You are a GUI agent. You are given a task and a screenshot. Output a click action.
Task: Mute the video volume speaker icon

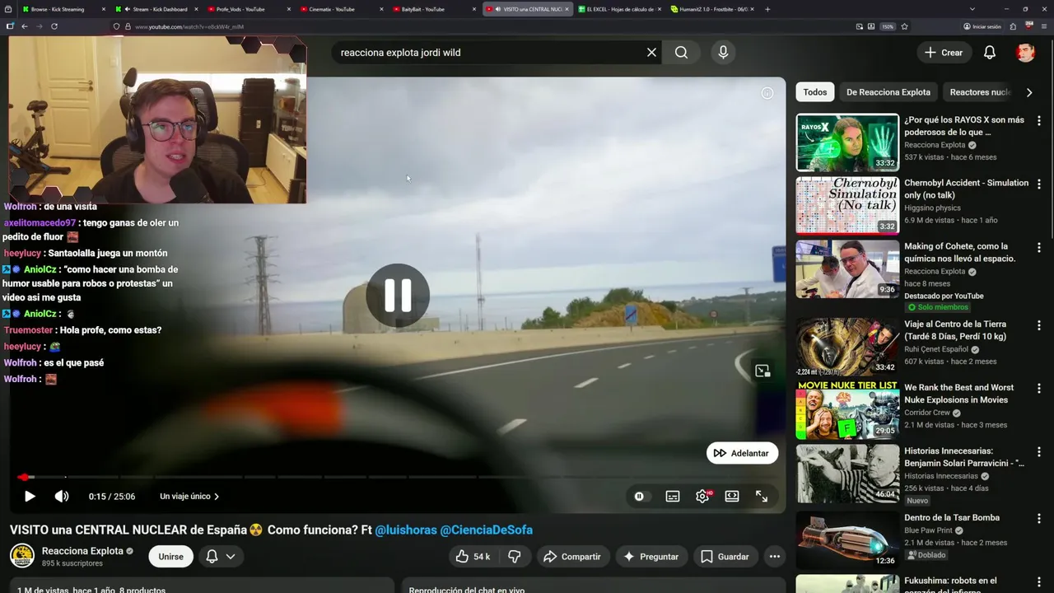pyautogui.click(x=62, y=497)
